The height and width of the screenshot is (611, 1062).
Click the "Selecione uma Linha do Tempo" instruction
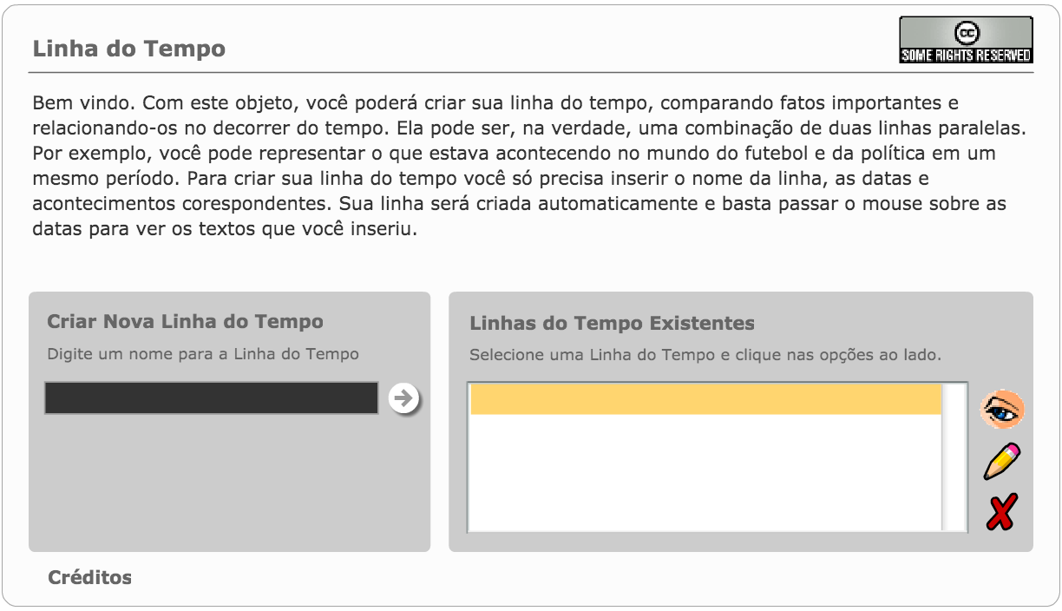[x=705, y=355]
